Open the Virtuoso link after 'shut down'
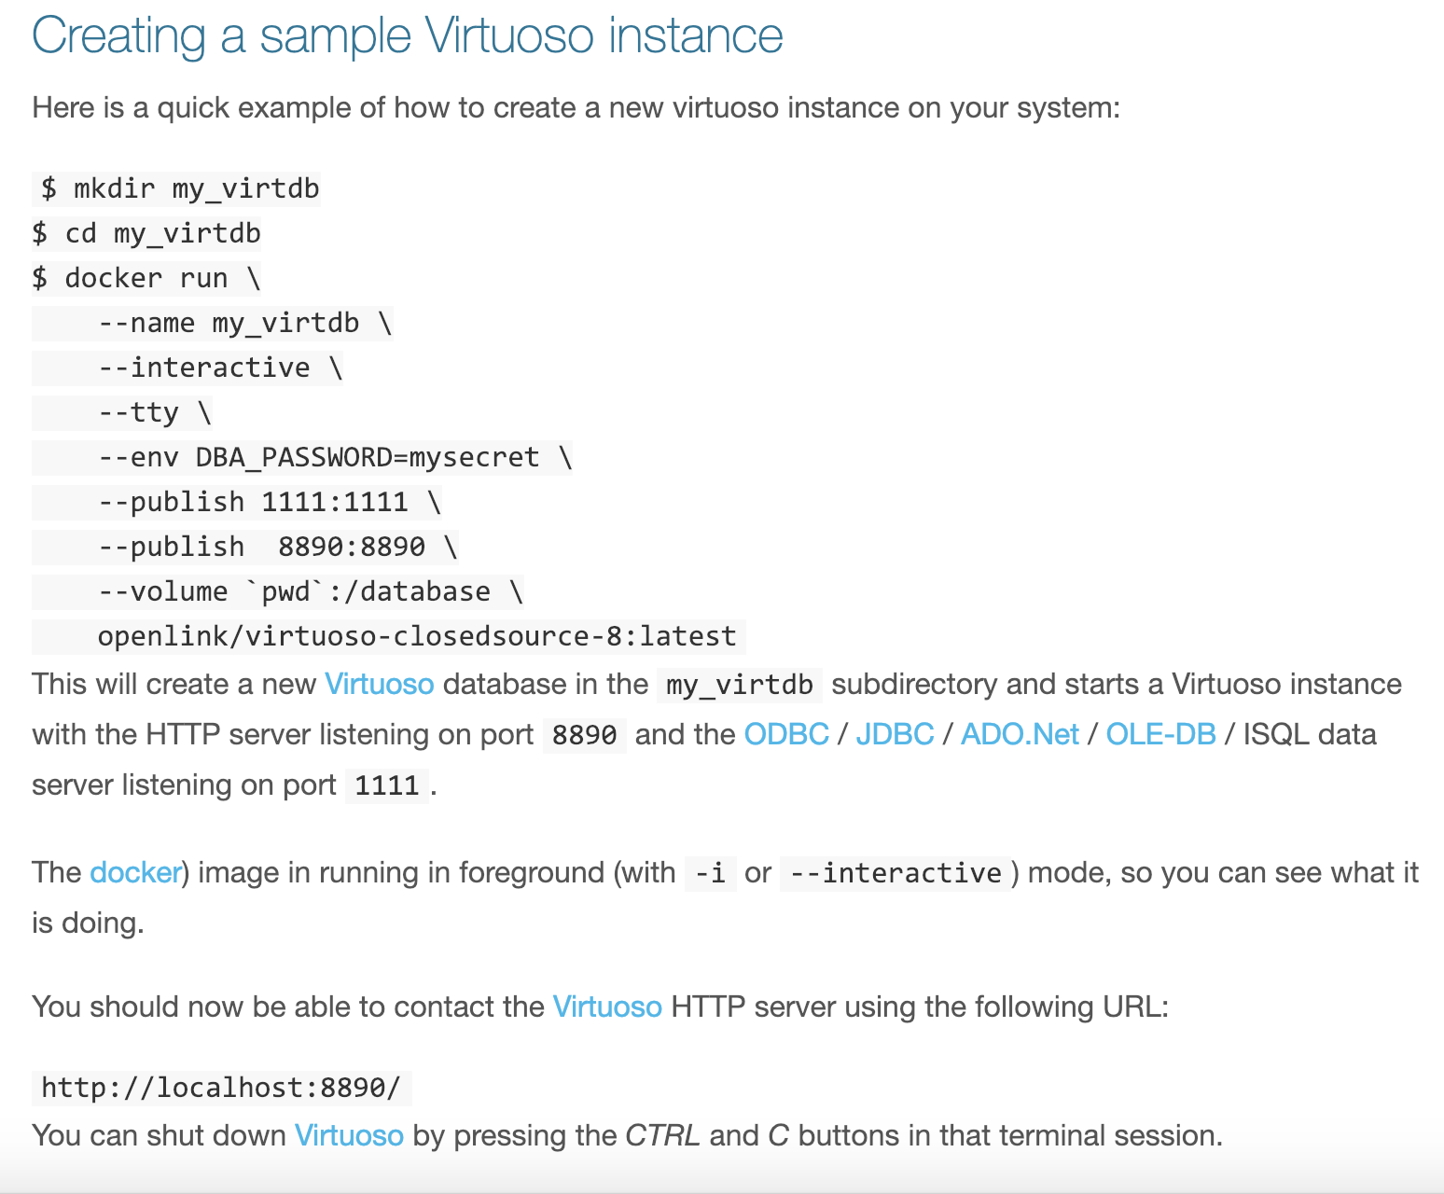Screen dimensions: 1444x1194 click(349, 1135)
